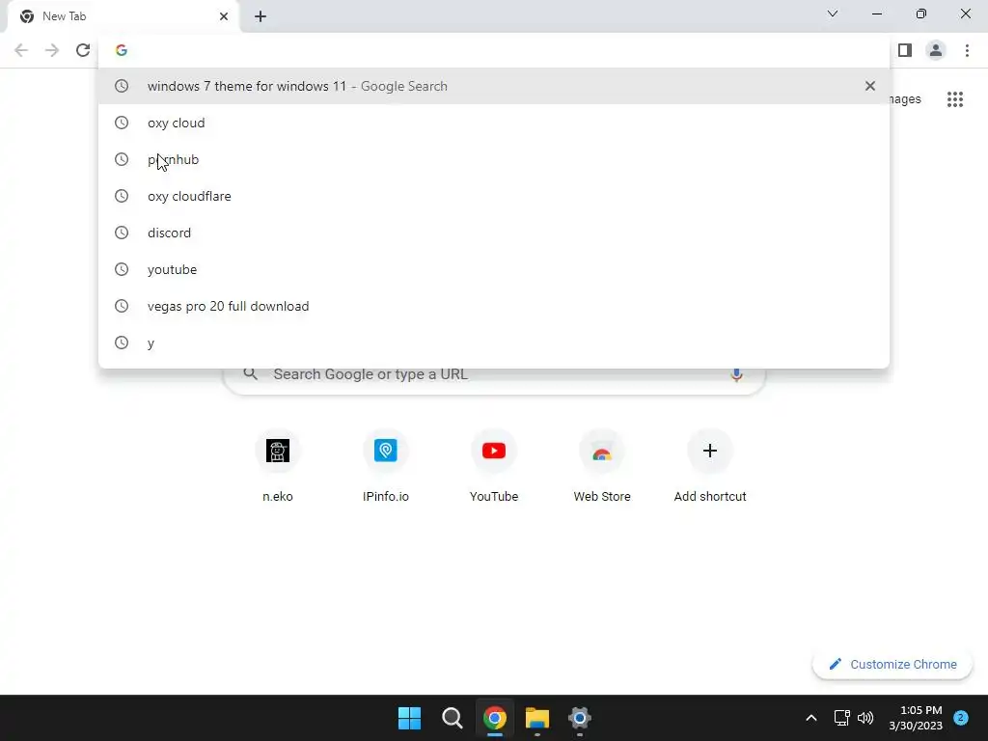Click the Images link behind the dropdown
This screenshot has width=988, height=741.
(905, 99)
